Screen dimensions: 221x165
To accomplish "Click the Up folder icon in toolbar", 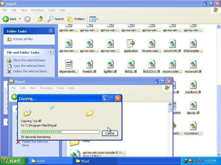I will [41, 19].
